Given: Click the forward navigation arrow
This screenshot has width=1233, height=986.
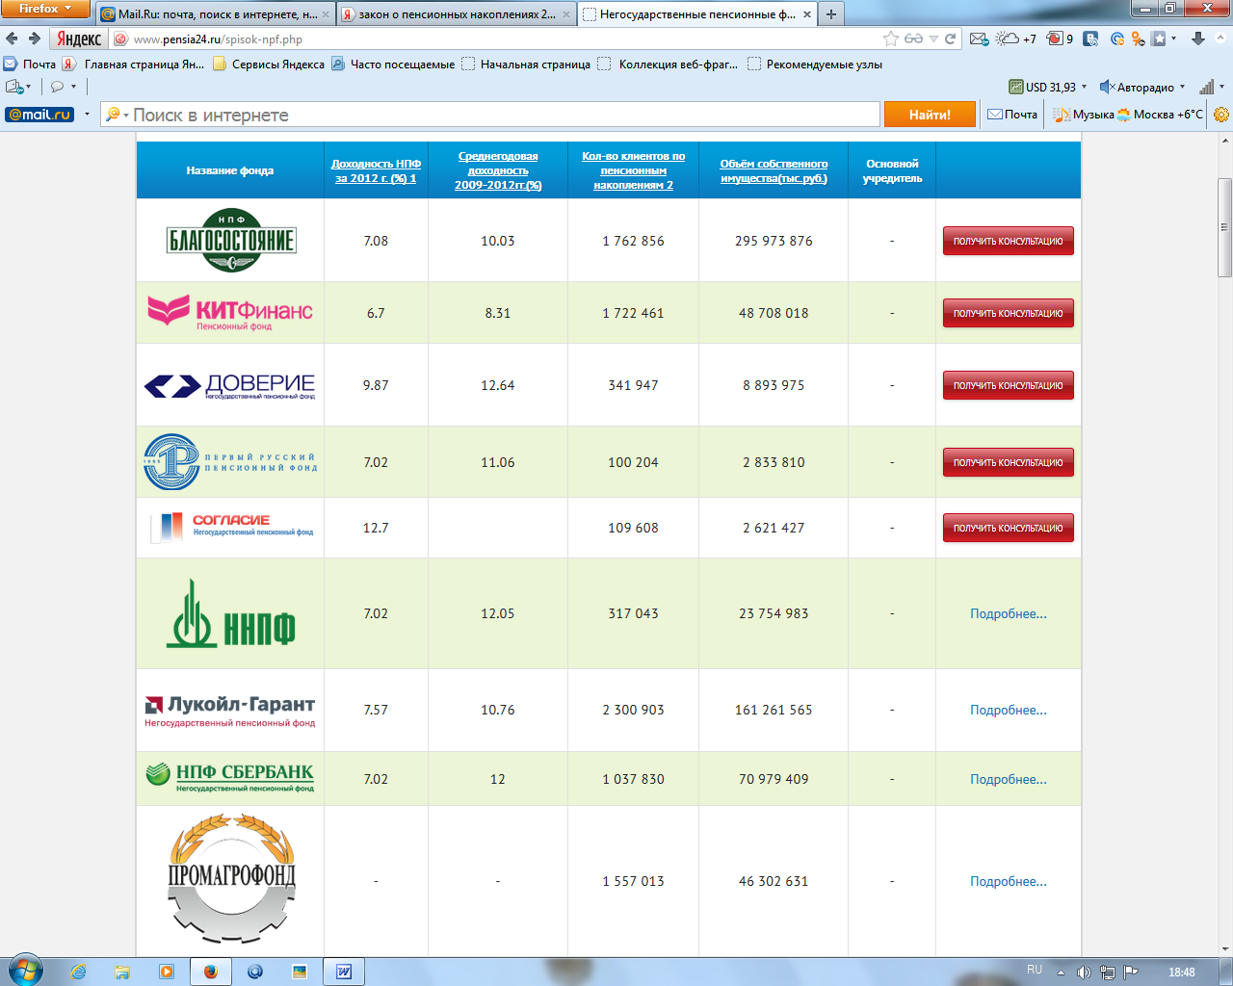Looking at the screenshot, I should click(35, 39).
